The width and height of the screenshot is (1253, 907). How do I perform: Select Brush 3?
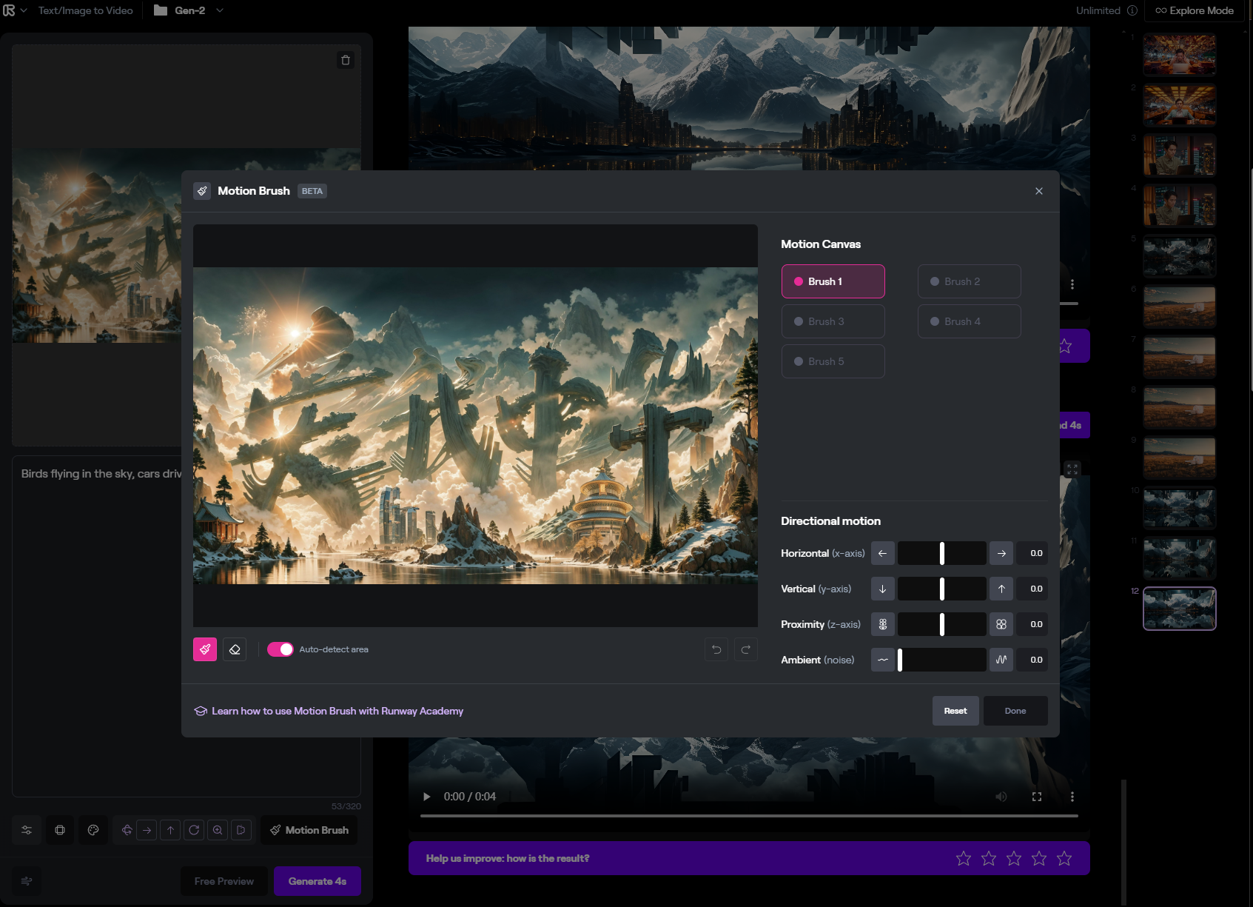point(833,321)
